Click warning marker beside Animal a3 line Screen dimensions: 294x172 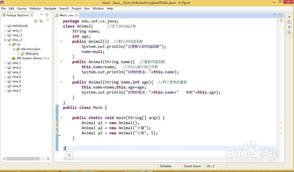coord(57,133)
